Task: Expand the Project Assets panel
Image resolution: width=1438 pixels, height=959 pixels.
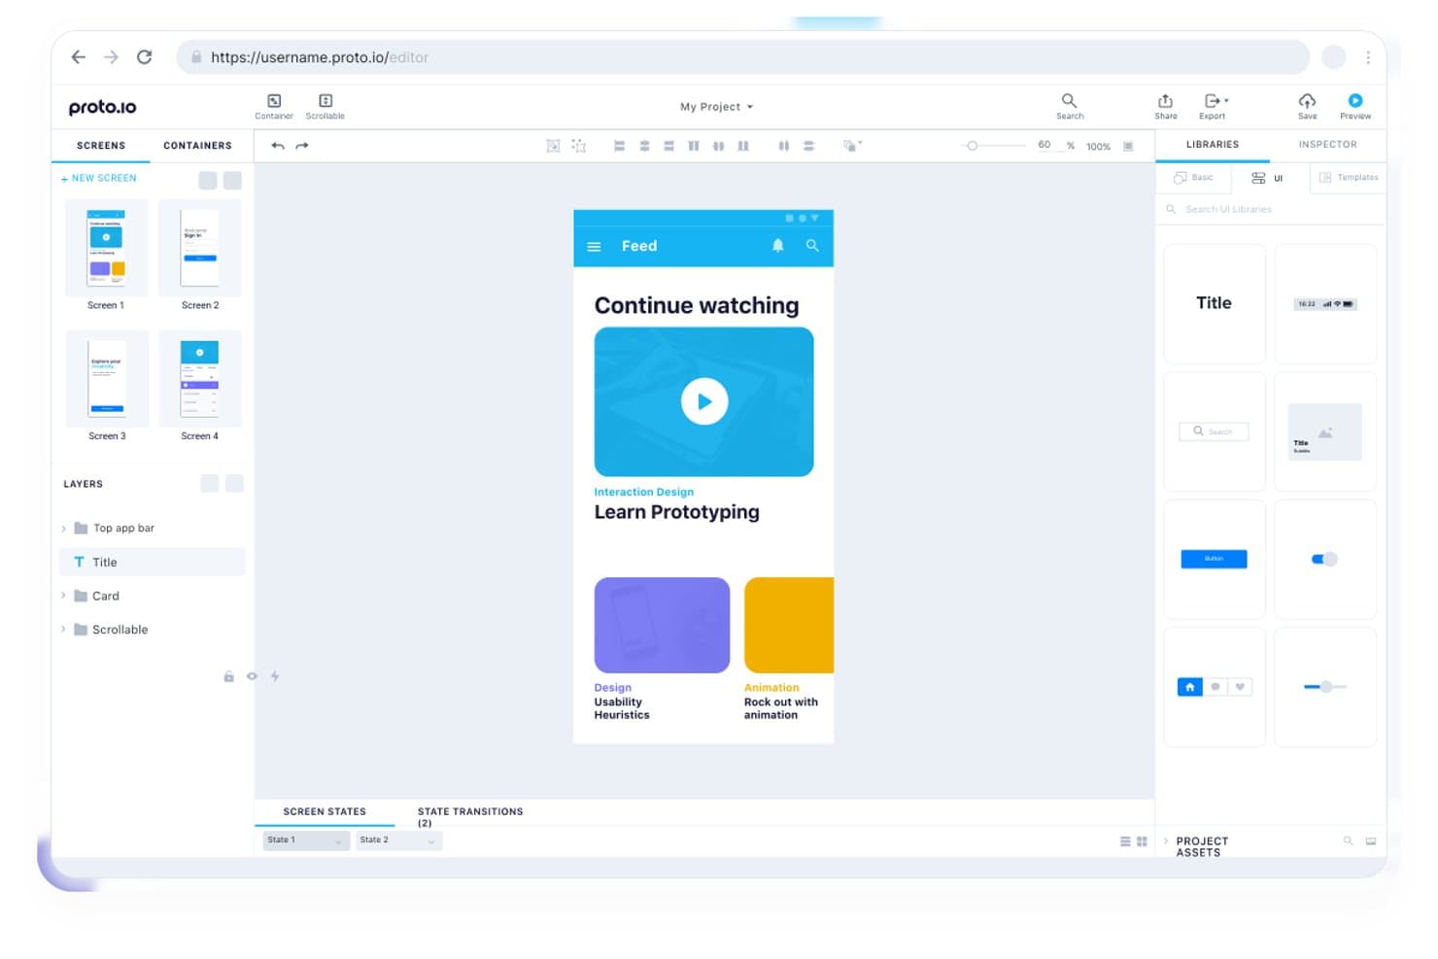Action: 1166,841
